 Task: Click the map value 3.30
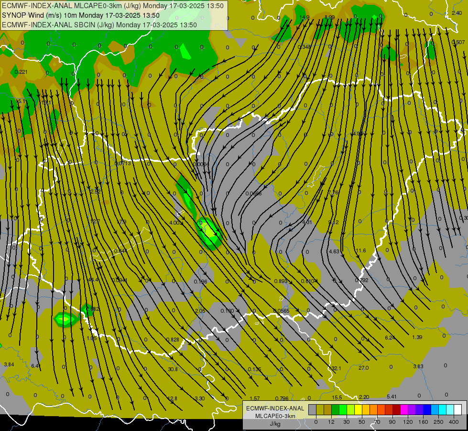coord(200,399)
